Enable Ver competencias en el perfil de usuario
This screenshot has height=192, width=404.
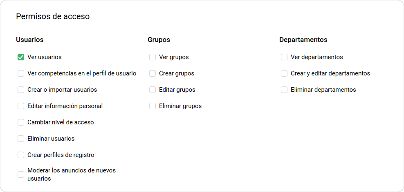click(21, 73)
